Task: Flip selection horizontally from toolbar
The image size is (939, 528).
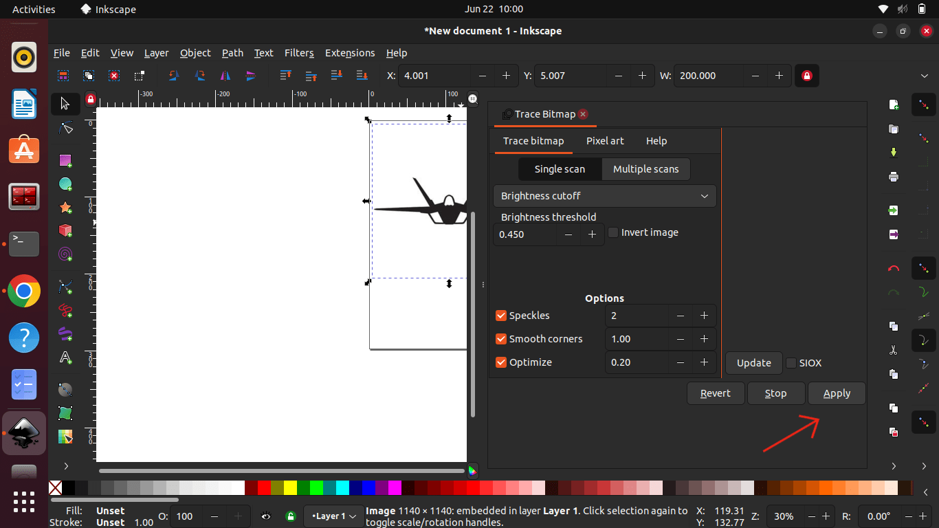Action: coord(225,76)
